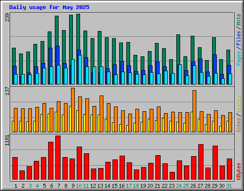Click the tallest orange Visits bar for day 9
The width and height of the screenshot is (244, 191).
pyautogui.click(x=73, y=110)
